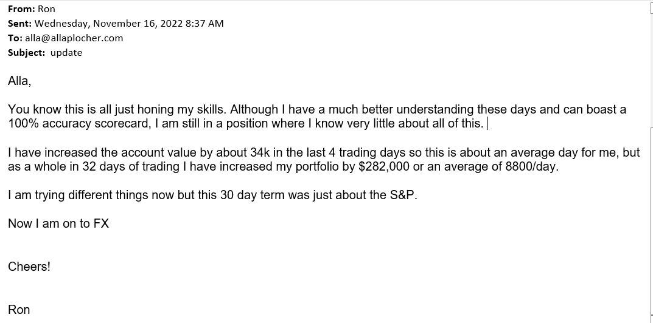Place cursor after "all of this." sentence
Screen dimensions: 653x323
point(486,123)
